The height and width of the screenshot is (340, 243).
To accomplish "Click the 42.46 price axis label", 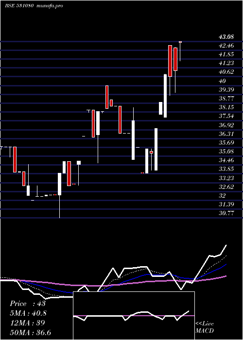I will point(226,46).
